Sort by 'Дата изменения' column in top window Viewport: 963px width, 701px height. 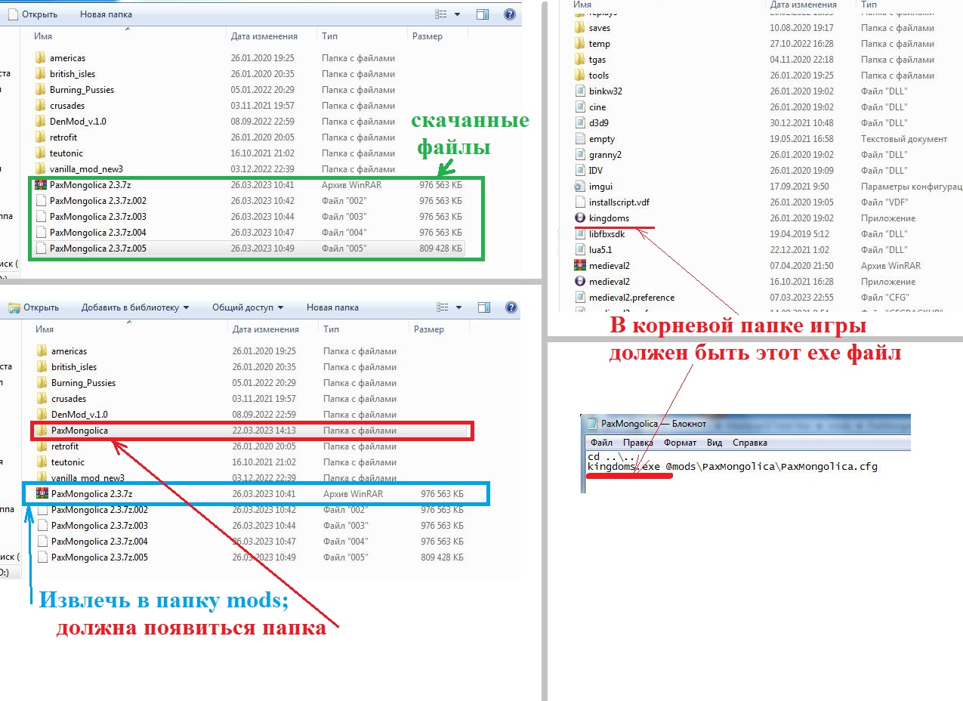264,36
